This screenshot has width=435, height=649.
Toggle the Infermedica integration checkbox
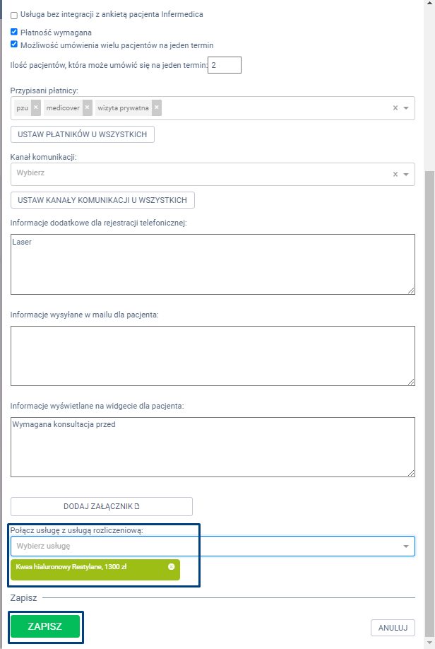(x=14, y=15)
